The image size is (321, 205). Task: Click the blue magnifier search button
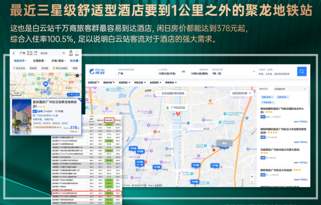click(302, 72)
